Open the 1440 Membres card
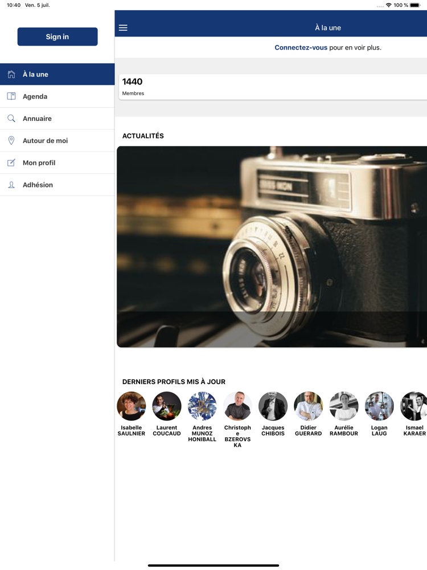 [273, 87]
